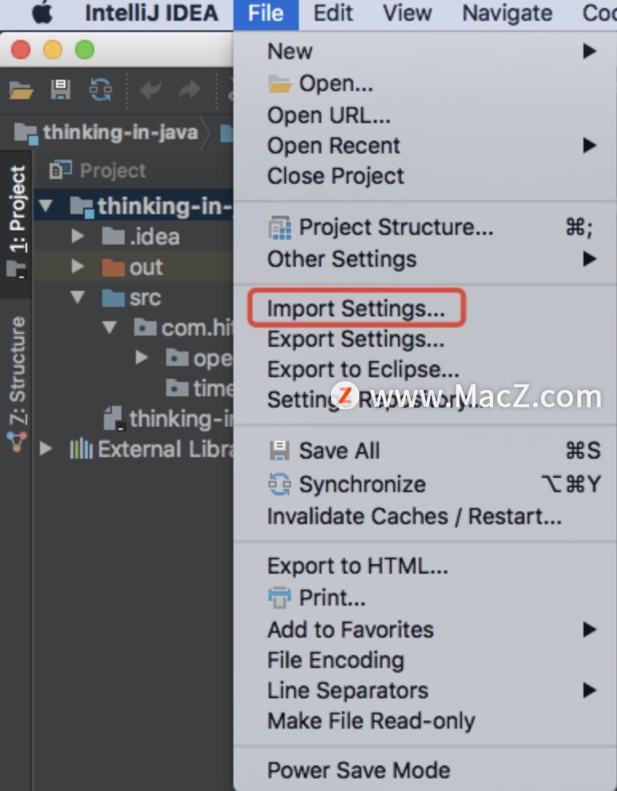Toggle the 1: Project tool window
Image resolution: width=617 pixels, height=791 pixels.
(17, 222)
